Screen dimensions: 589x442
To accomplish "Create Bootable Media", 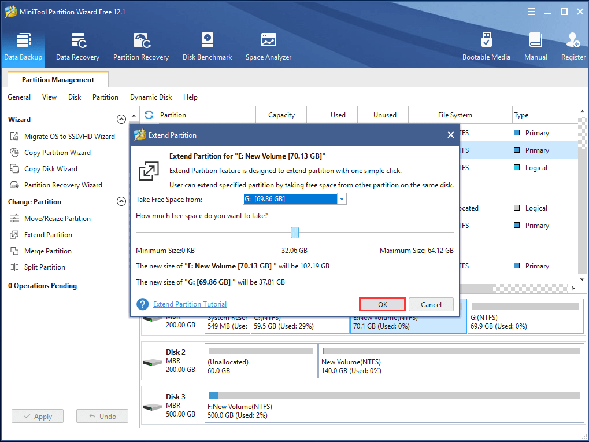I will coord(486,46).
